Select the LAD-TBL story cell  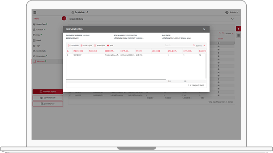139,55
